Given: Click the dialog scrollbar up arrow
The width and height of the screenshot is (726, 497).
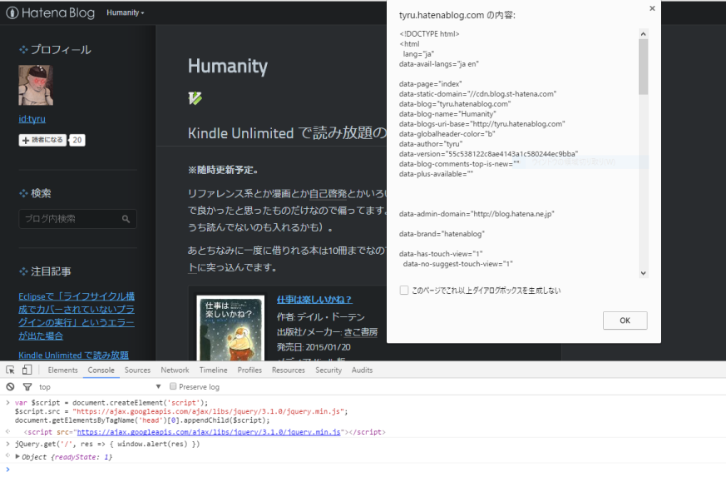Looking at the screenshot, I should point(643,34).
